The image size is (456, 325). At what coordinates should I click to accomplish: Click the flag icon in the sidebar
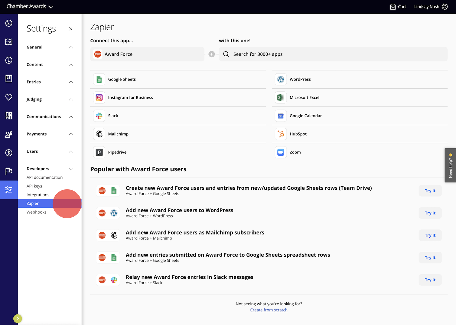(x=9, y=171)
